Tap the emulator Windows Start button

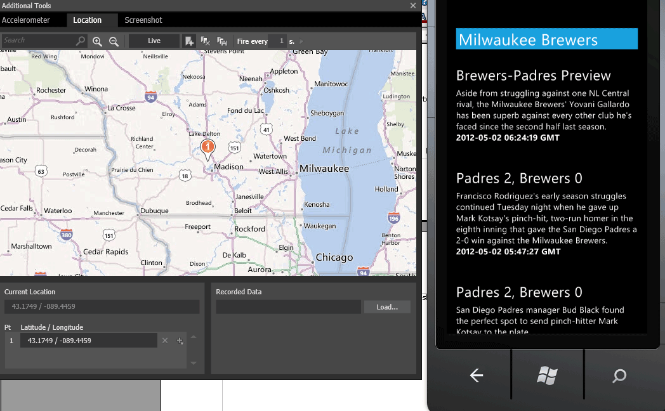547,375
